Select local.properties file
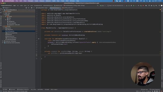This screenshot has width=163, height=92. tap(11, 38)
